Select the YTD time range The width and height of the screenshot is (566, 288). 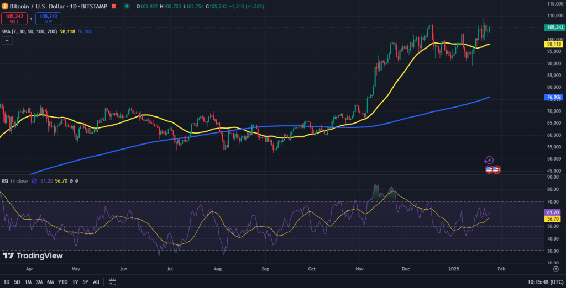(x=63, y=282)
